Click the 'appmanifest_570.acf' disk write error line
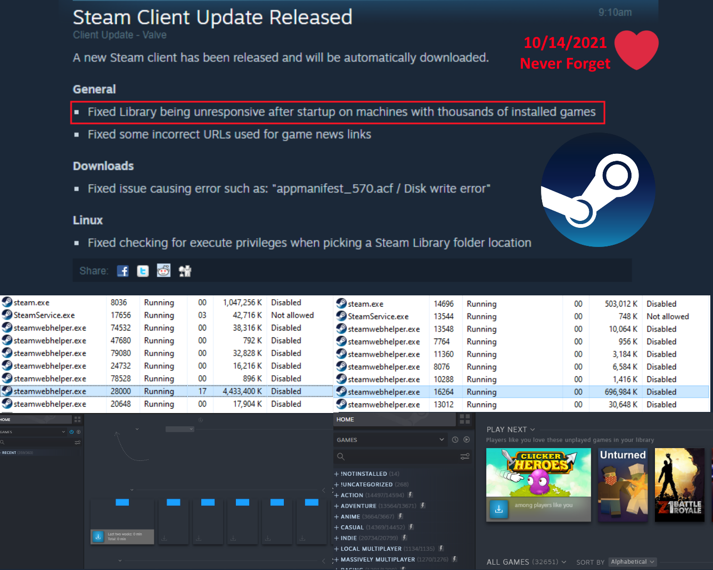The width and height of the screenshot is (713, 570). (x=289, y=188)
